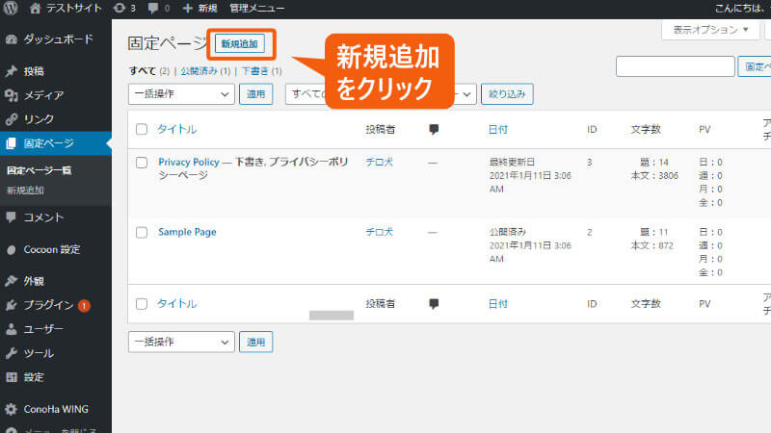Sort by タイトル in table header

point(177,129)
